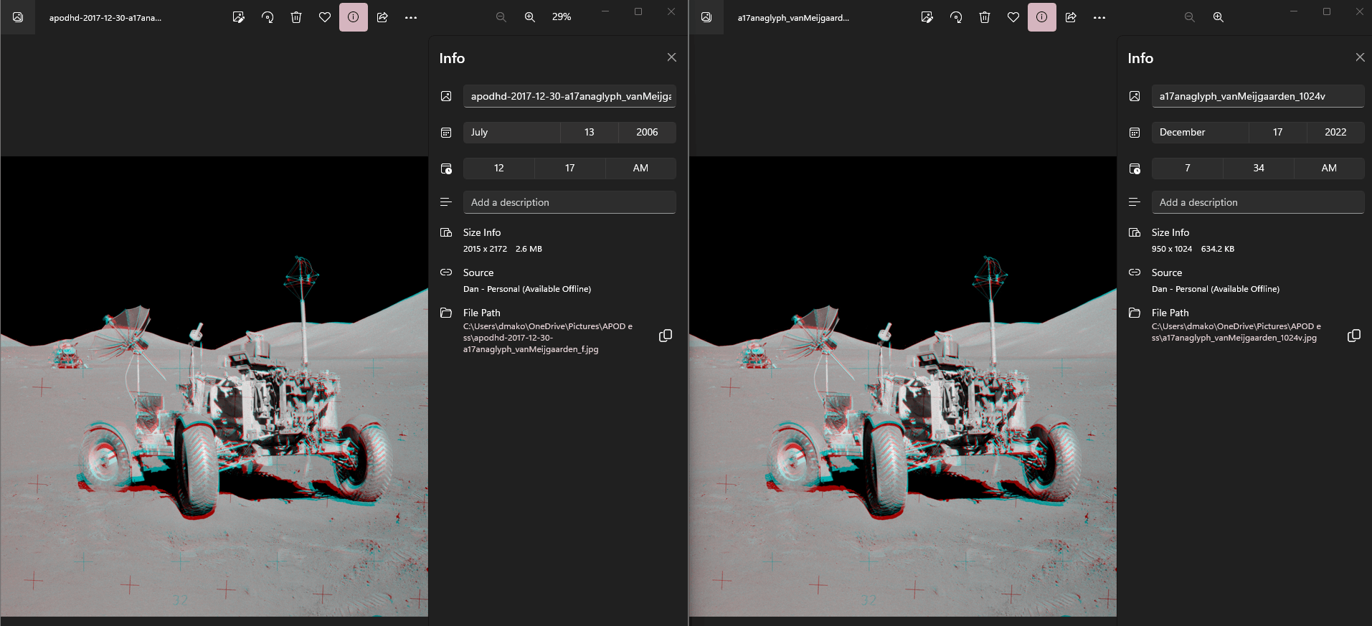The width and height of the screenshot is (1372, 626).
Task: Favorite the image in right window
Action: click(x=1013, y=17)
